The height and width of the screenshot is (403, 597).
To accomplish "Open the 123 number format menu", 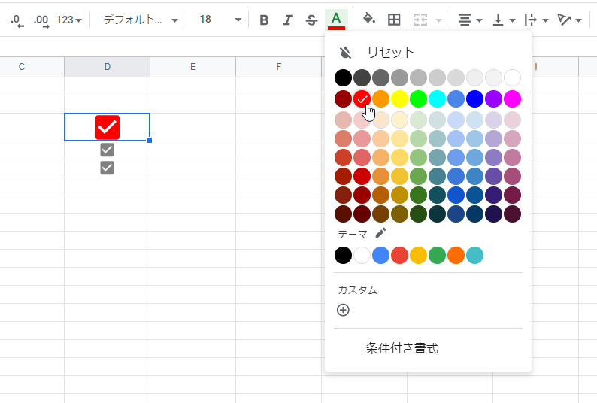I will pos(69,20).
